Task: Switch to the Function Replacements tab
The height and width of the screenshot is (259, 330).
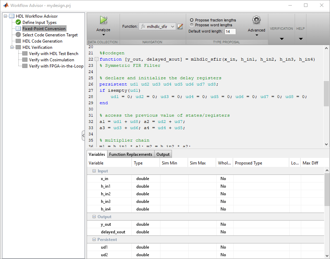Action: 130,154
